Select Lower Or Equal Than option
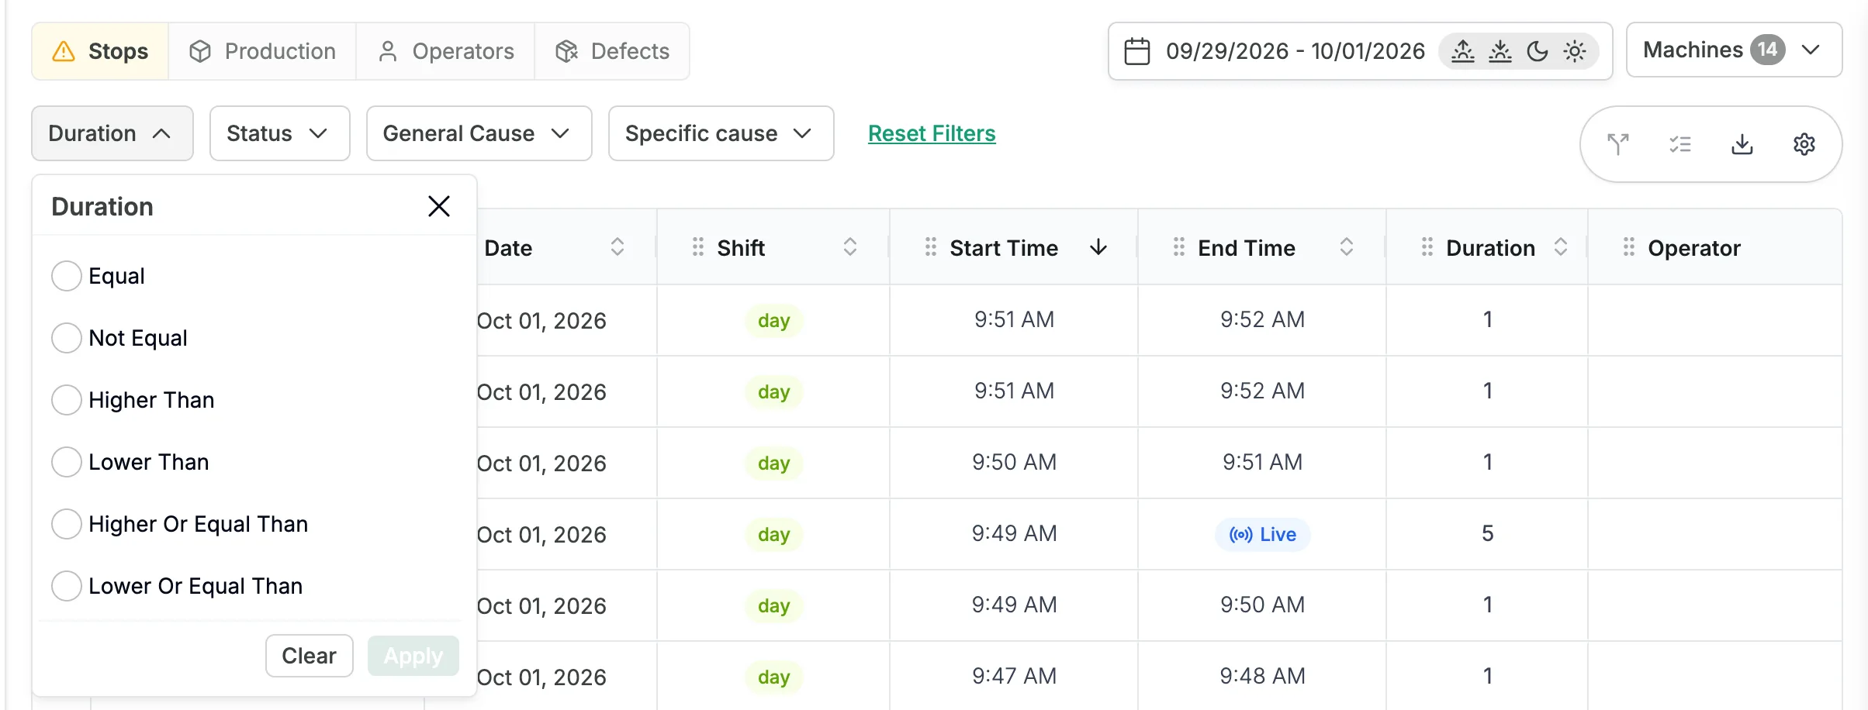 pyautogui.click(x=67, y=586)
